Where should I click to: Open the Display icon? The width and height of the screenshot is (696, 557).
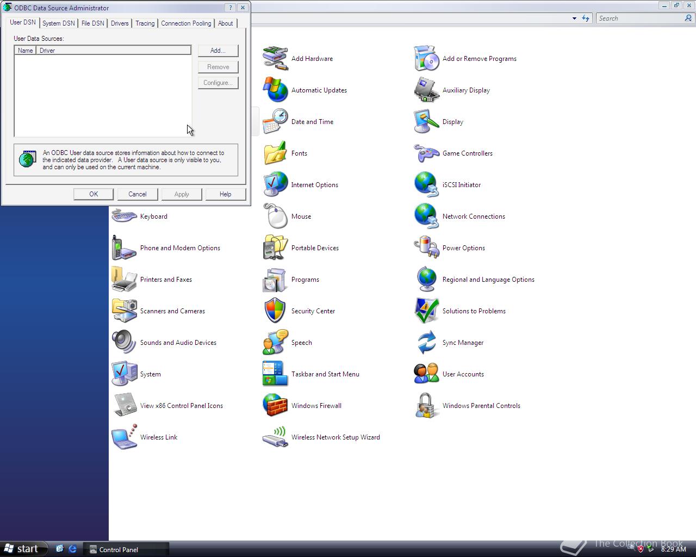[x=426, y=122]
